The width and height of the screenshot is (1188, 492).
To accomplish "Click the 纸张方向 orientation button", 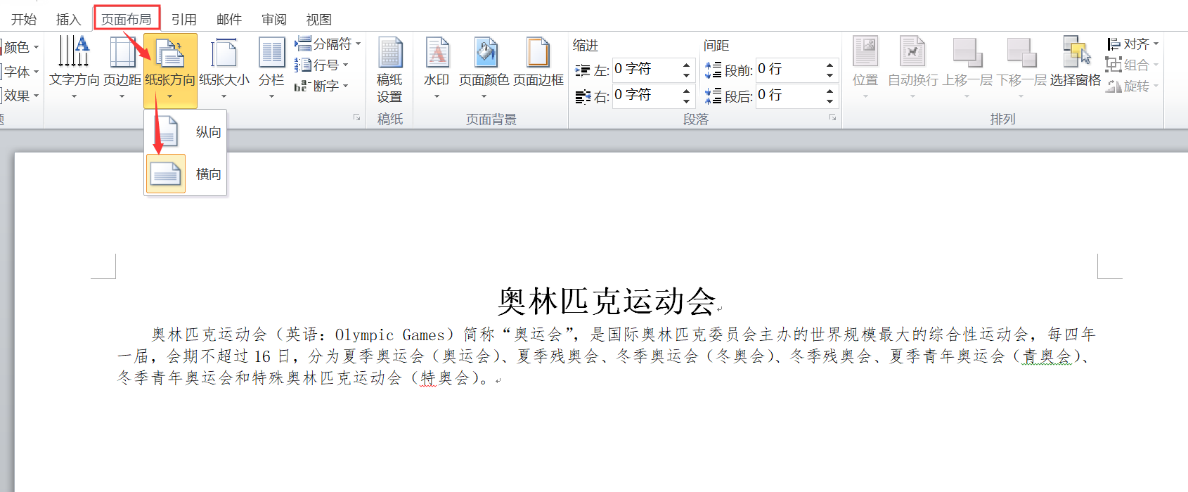I will coord(170,70).
